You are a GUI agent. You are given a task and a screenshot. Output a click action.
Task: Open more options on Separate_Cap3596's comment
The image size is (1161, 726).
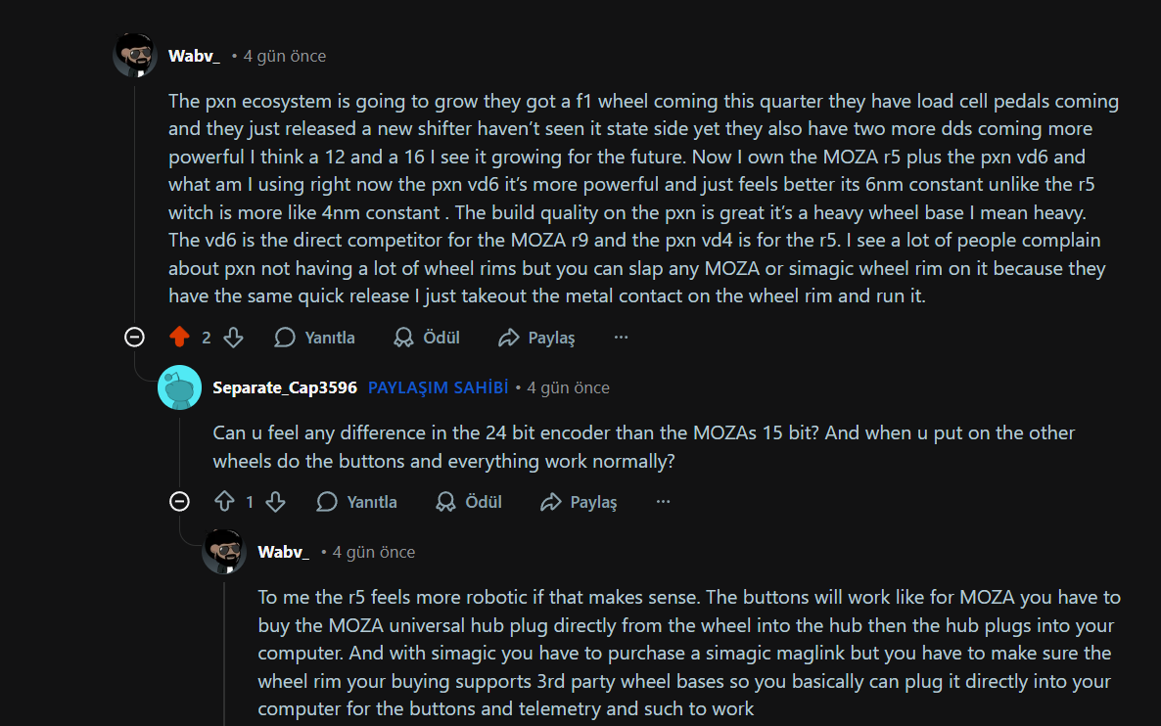point(663,502)
